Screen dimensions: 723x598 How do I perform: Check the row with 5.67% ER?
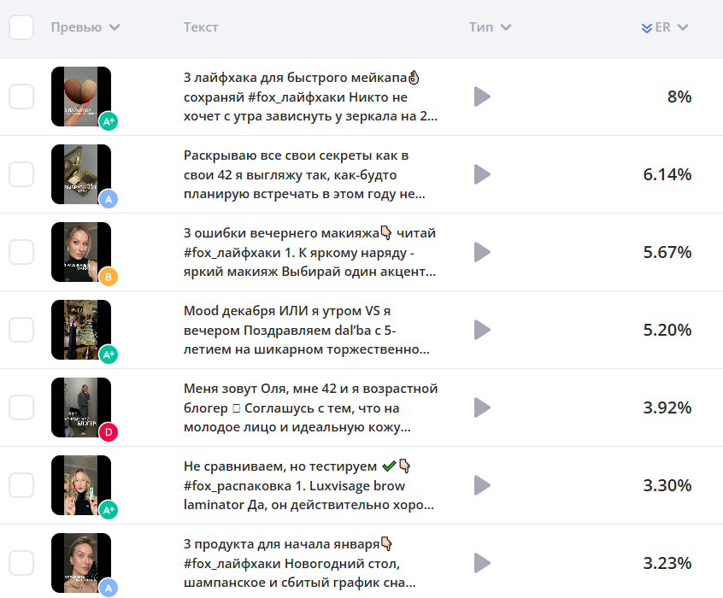(21, 252)
